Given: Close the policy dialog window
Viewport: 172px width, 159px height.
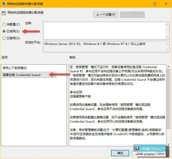Looking at the screenshot, I should pyautogui.click(x=166, y=4).
